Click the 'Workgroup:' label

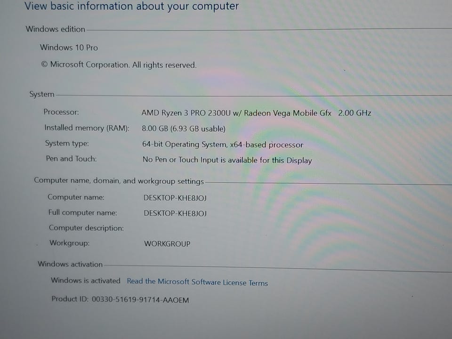pyautogui.click(x=70, y=243)
